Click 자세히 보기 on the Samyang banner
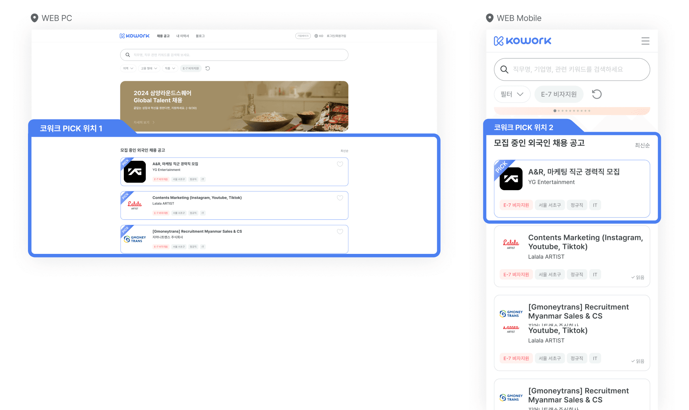The width and height of the screenshot is (689, 410). tap(144, 122)
